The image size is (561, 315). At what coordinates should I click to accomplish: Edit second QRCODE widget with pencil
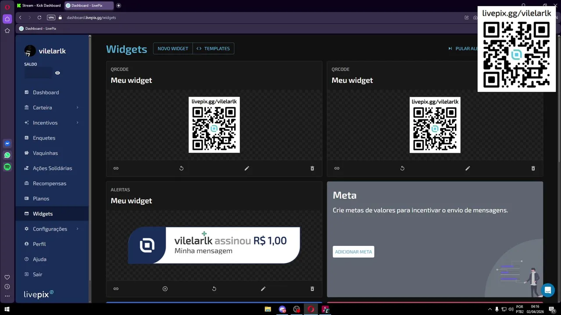coord(468,168)
